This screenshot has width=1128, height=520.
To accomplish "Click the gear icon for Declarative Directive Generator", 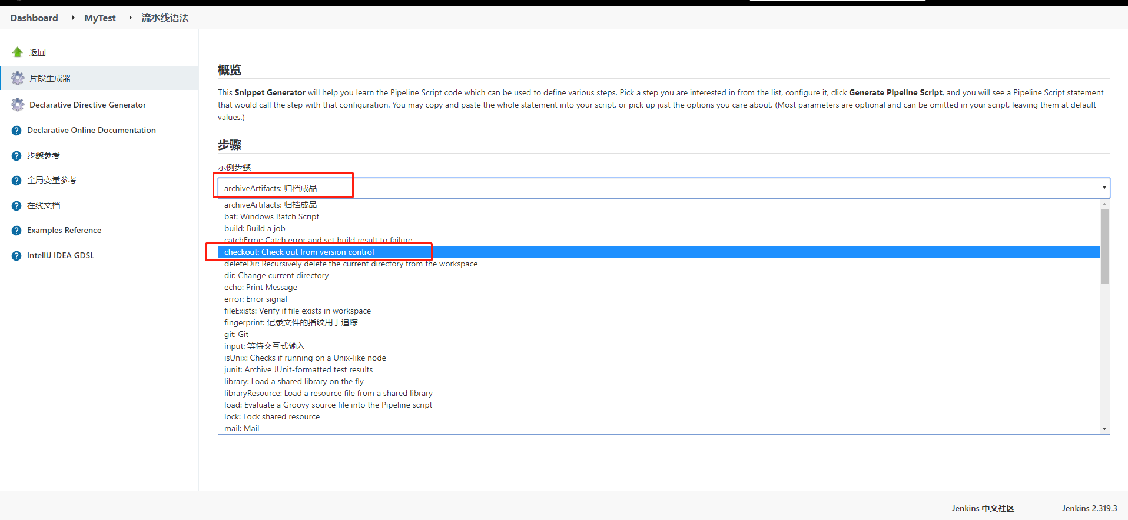I will [x=18, y=105].
